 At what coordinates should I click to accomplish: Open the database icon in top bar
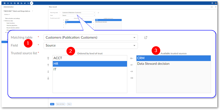coord(5,3)
